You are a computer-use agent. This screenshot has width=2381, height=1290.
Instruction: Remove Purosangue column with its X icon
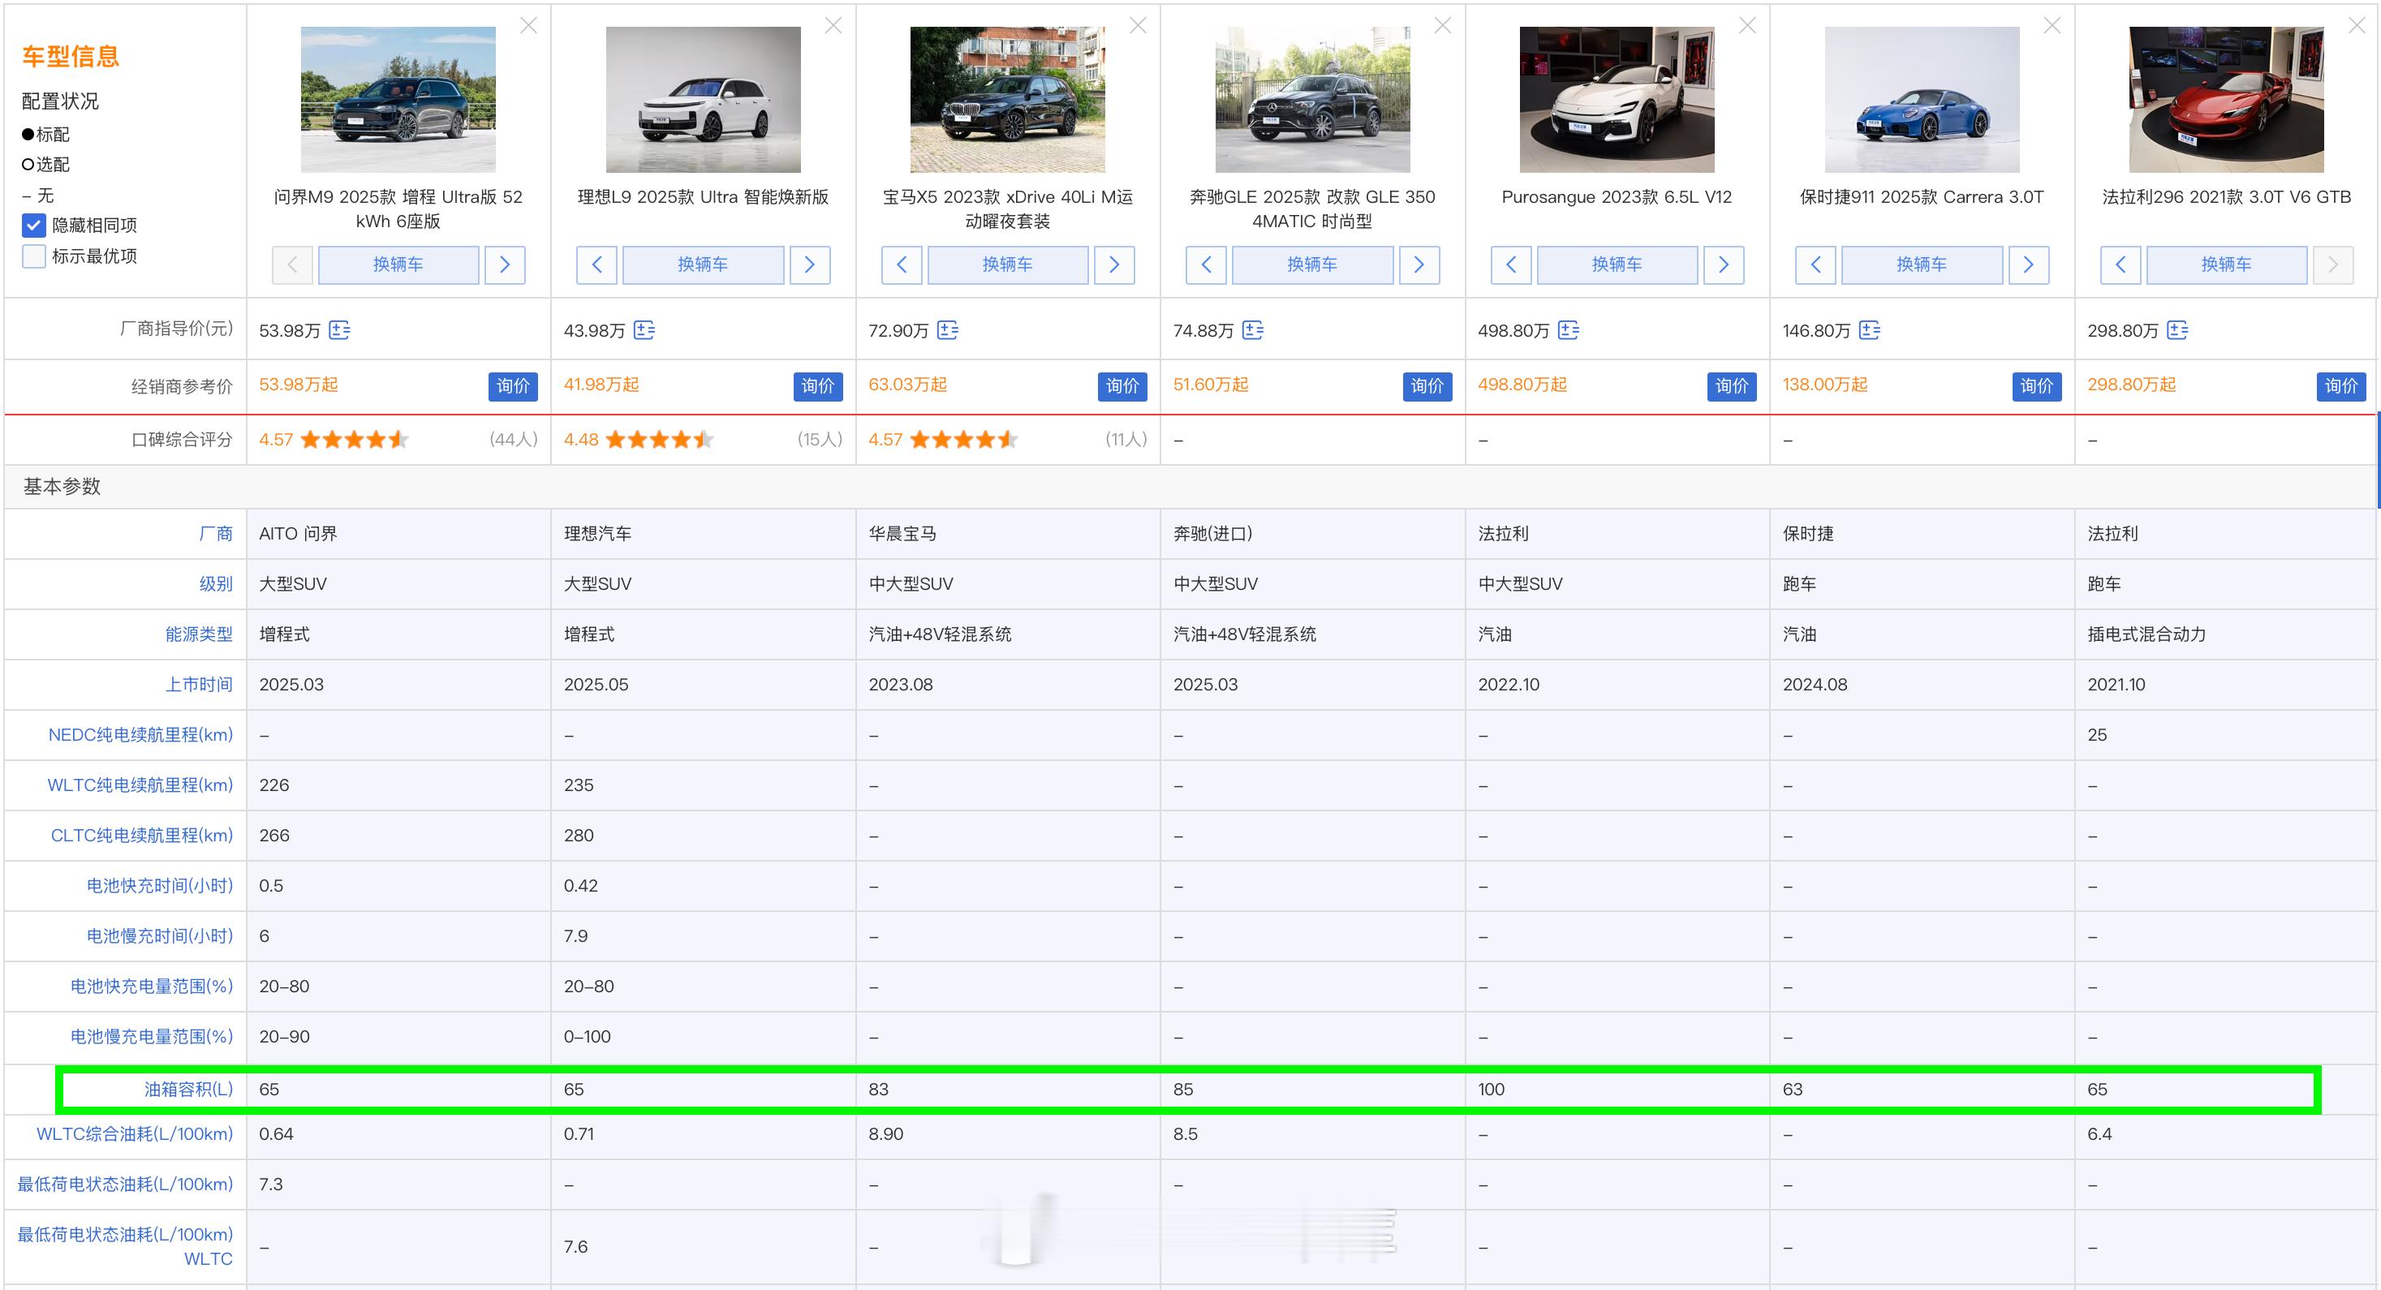point(1748,26)
